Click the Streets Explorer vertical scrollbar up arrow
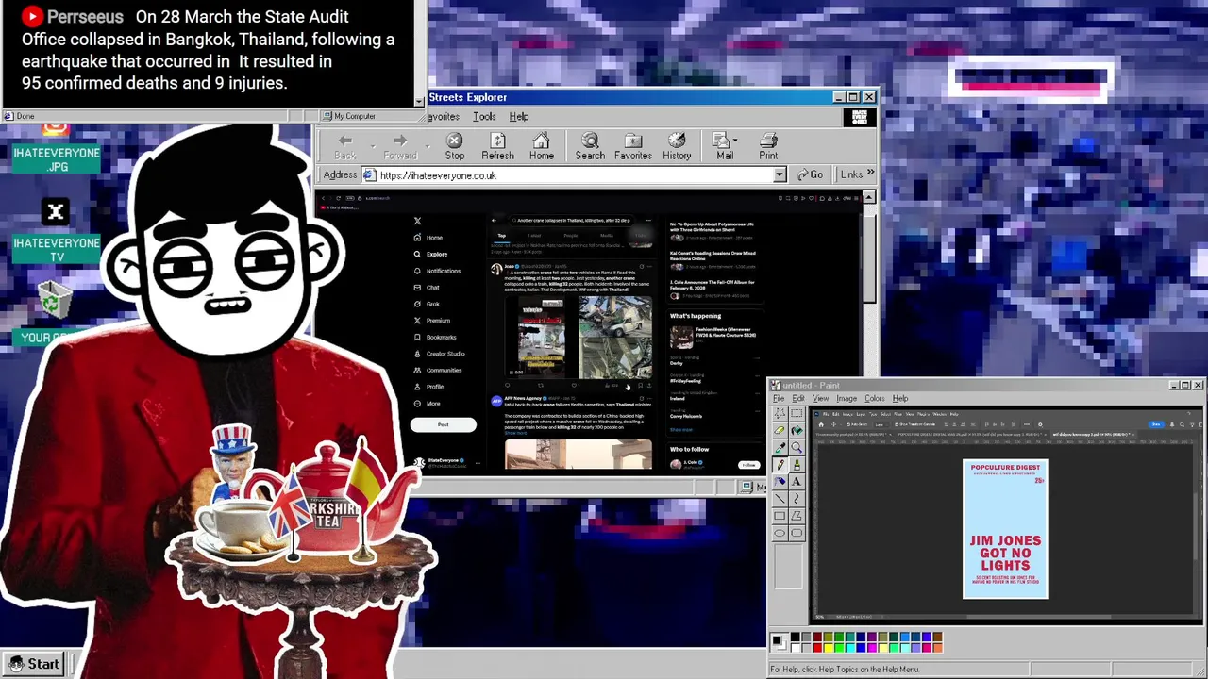Viewport: 1208px width, 679px height. pos(869,197)
